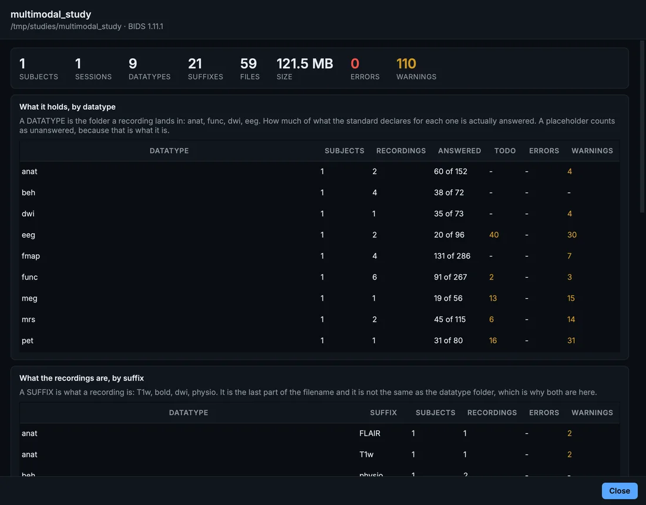The height and width of the screenshot is (505, 646).
Task: Click the 'func' datatype row label
Action: 30,277
